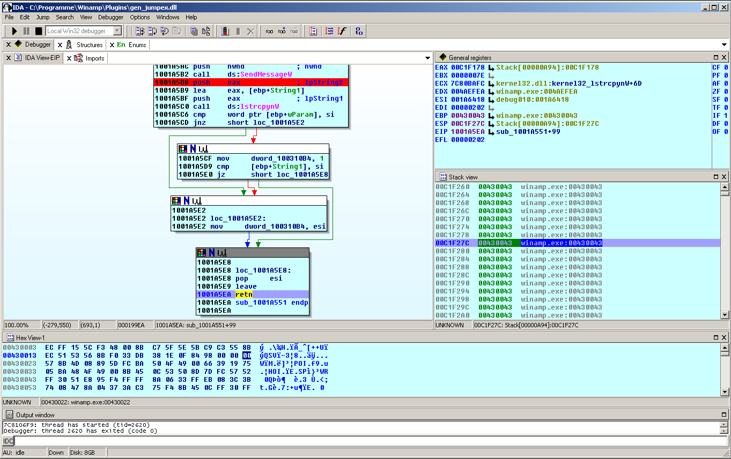The height and width of the screenshot is (459, 731).
Task: Click the EIP register value 1001A5EA
Action: [x=468, y=132]
